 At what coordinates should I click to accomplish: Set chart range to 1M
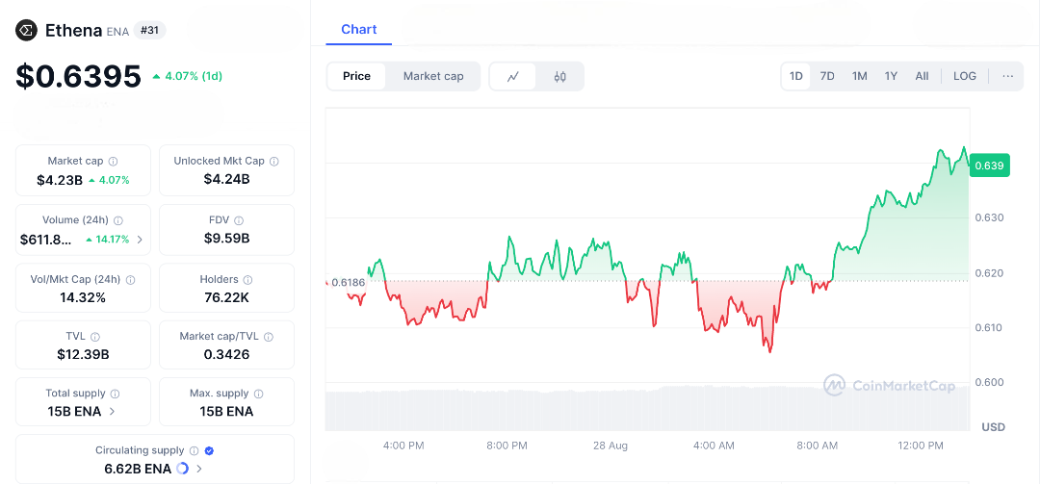click(x=860, y=76)
